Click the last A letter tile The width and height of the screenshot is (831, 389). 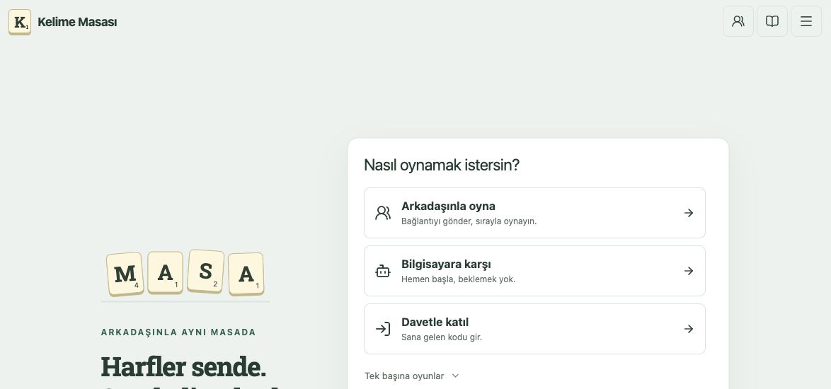coord(246,274)
